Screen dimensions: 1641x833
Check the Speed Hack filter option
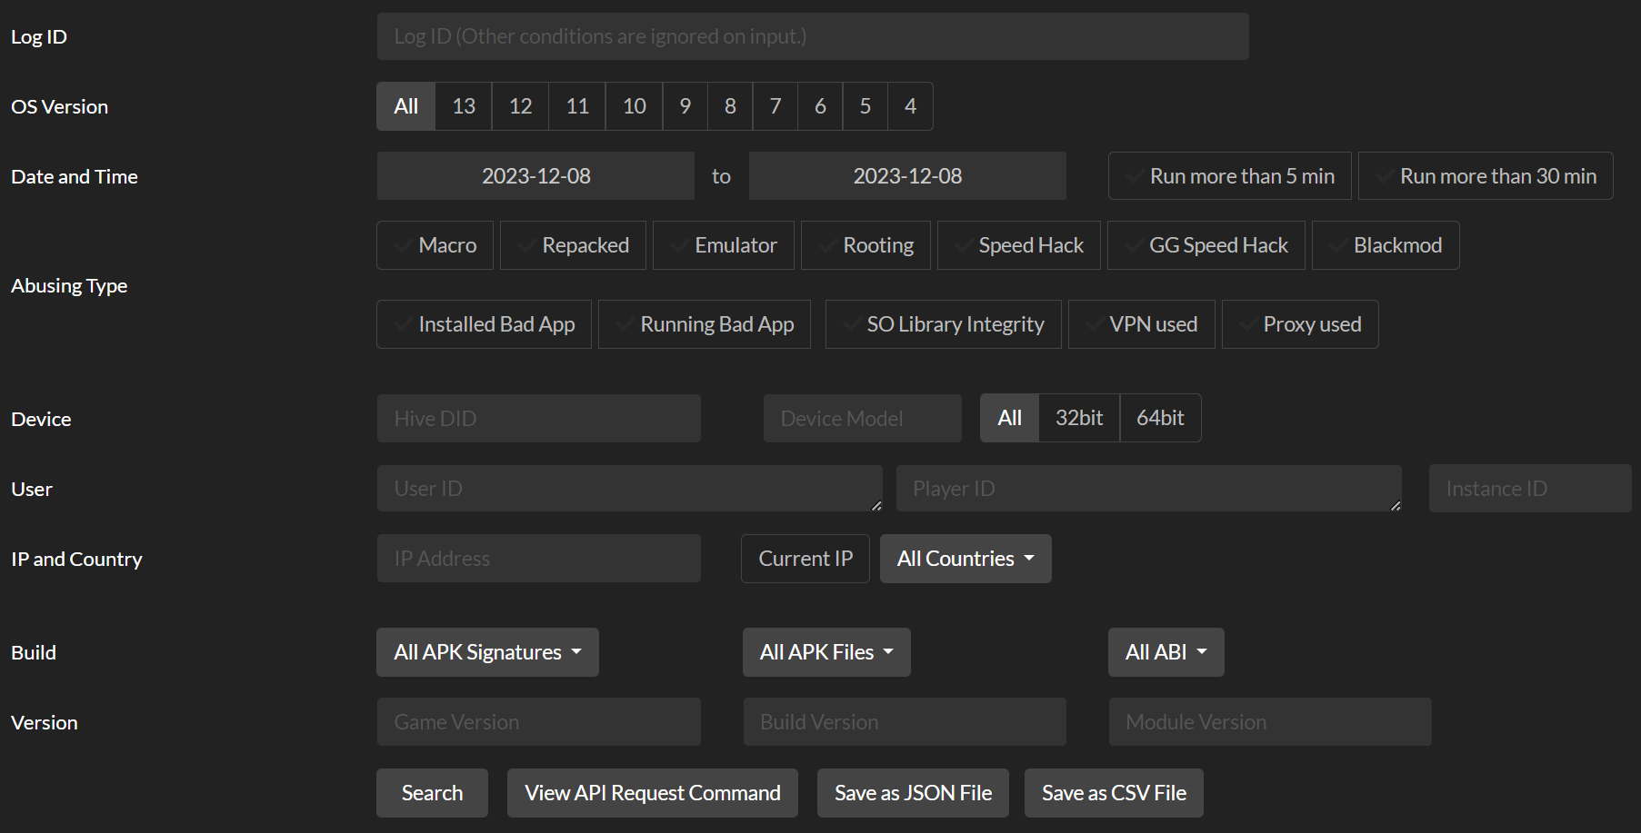click(1018, 245)
